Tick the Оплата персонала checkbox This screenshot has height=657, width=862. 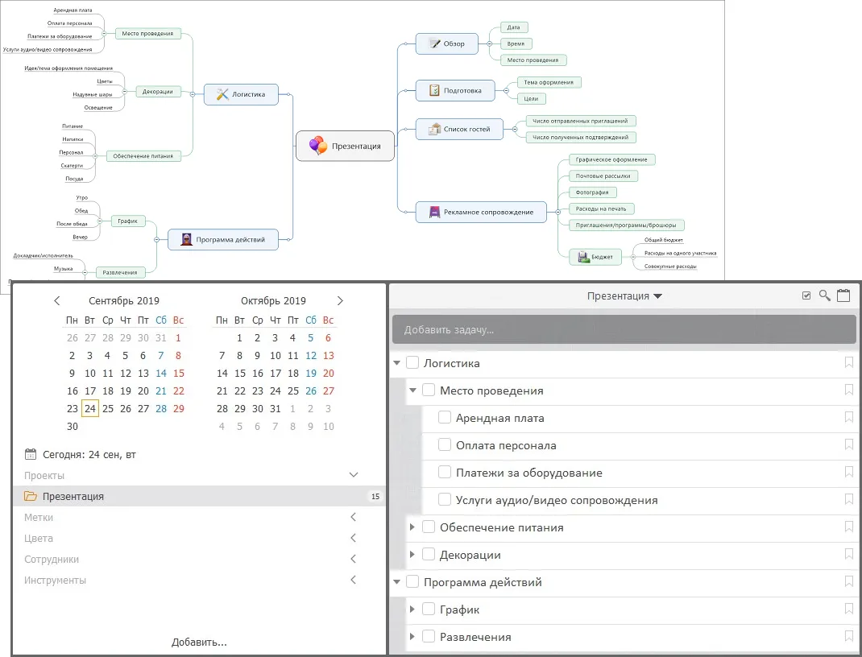(445, 445)
